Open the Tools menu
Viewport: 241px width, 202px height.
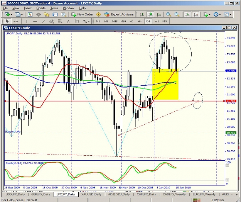point(54,8)
